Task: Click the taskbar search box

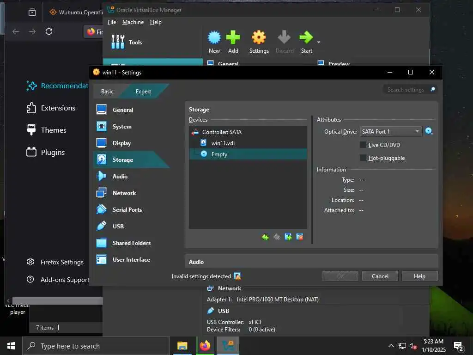Action: tap(96, 346)
